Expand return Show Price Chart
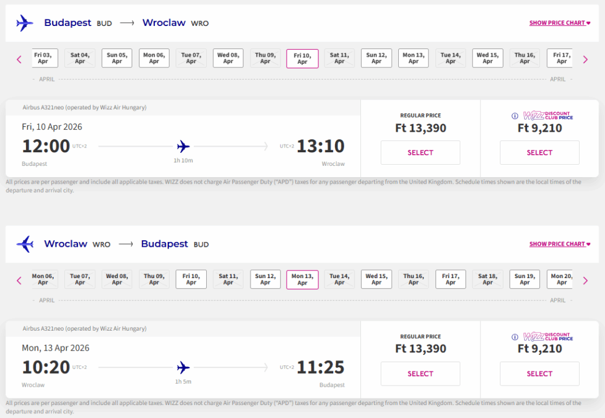This screenshot has width=605, height=418. (559, 244)
